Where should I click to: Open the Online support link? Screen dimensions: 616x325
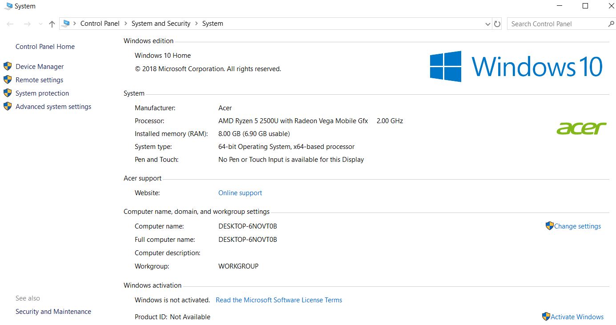point(240,193)
